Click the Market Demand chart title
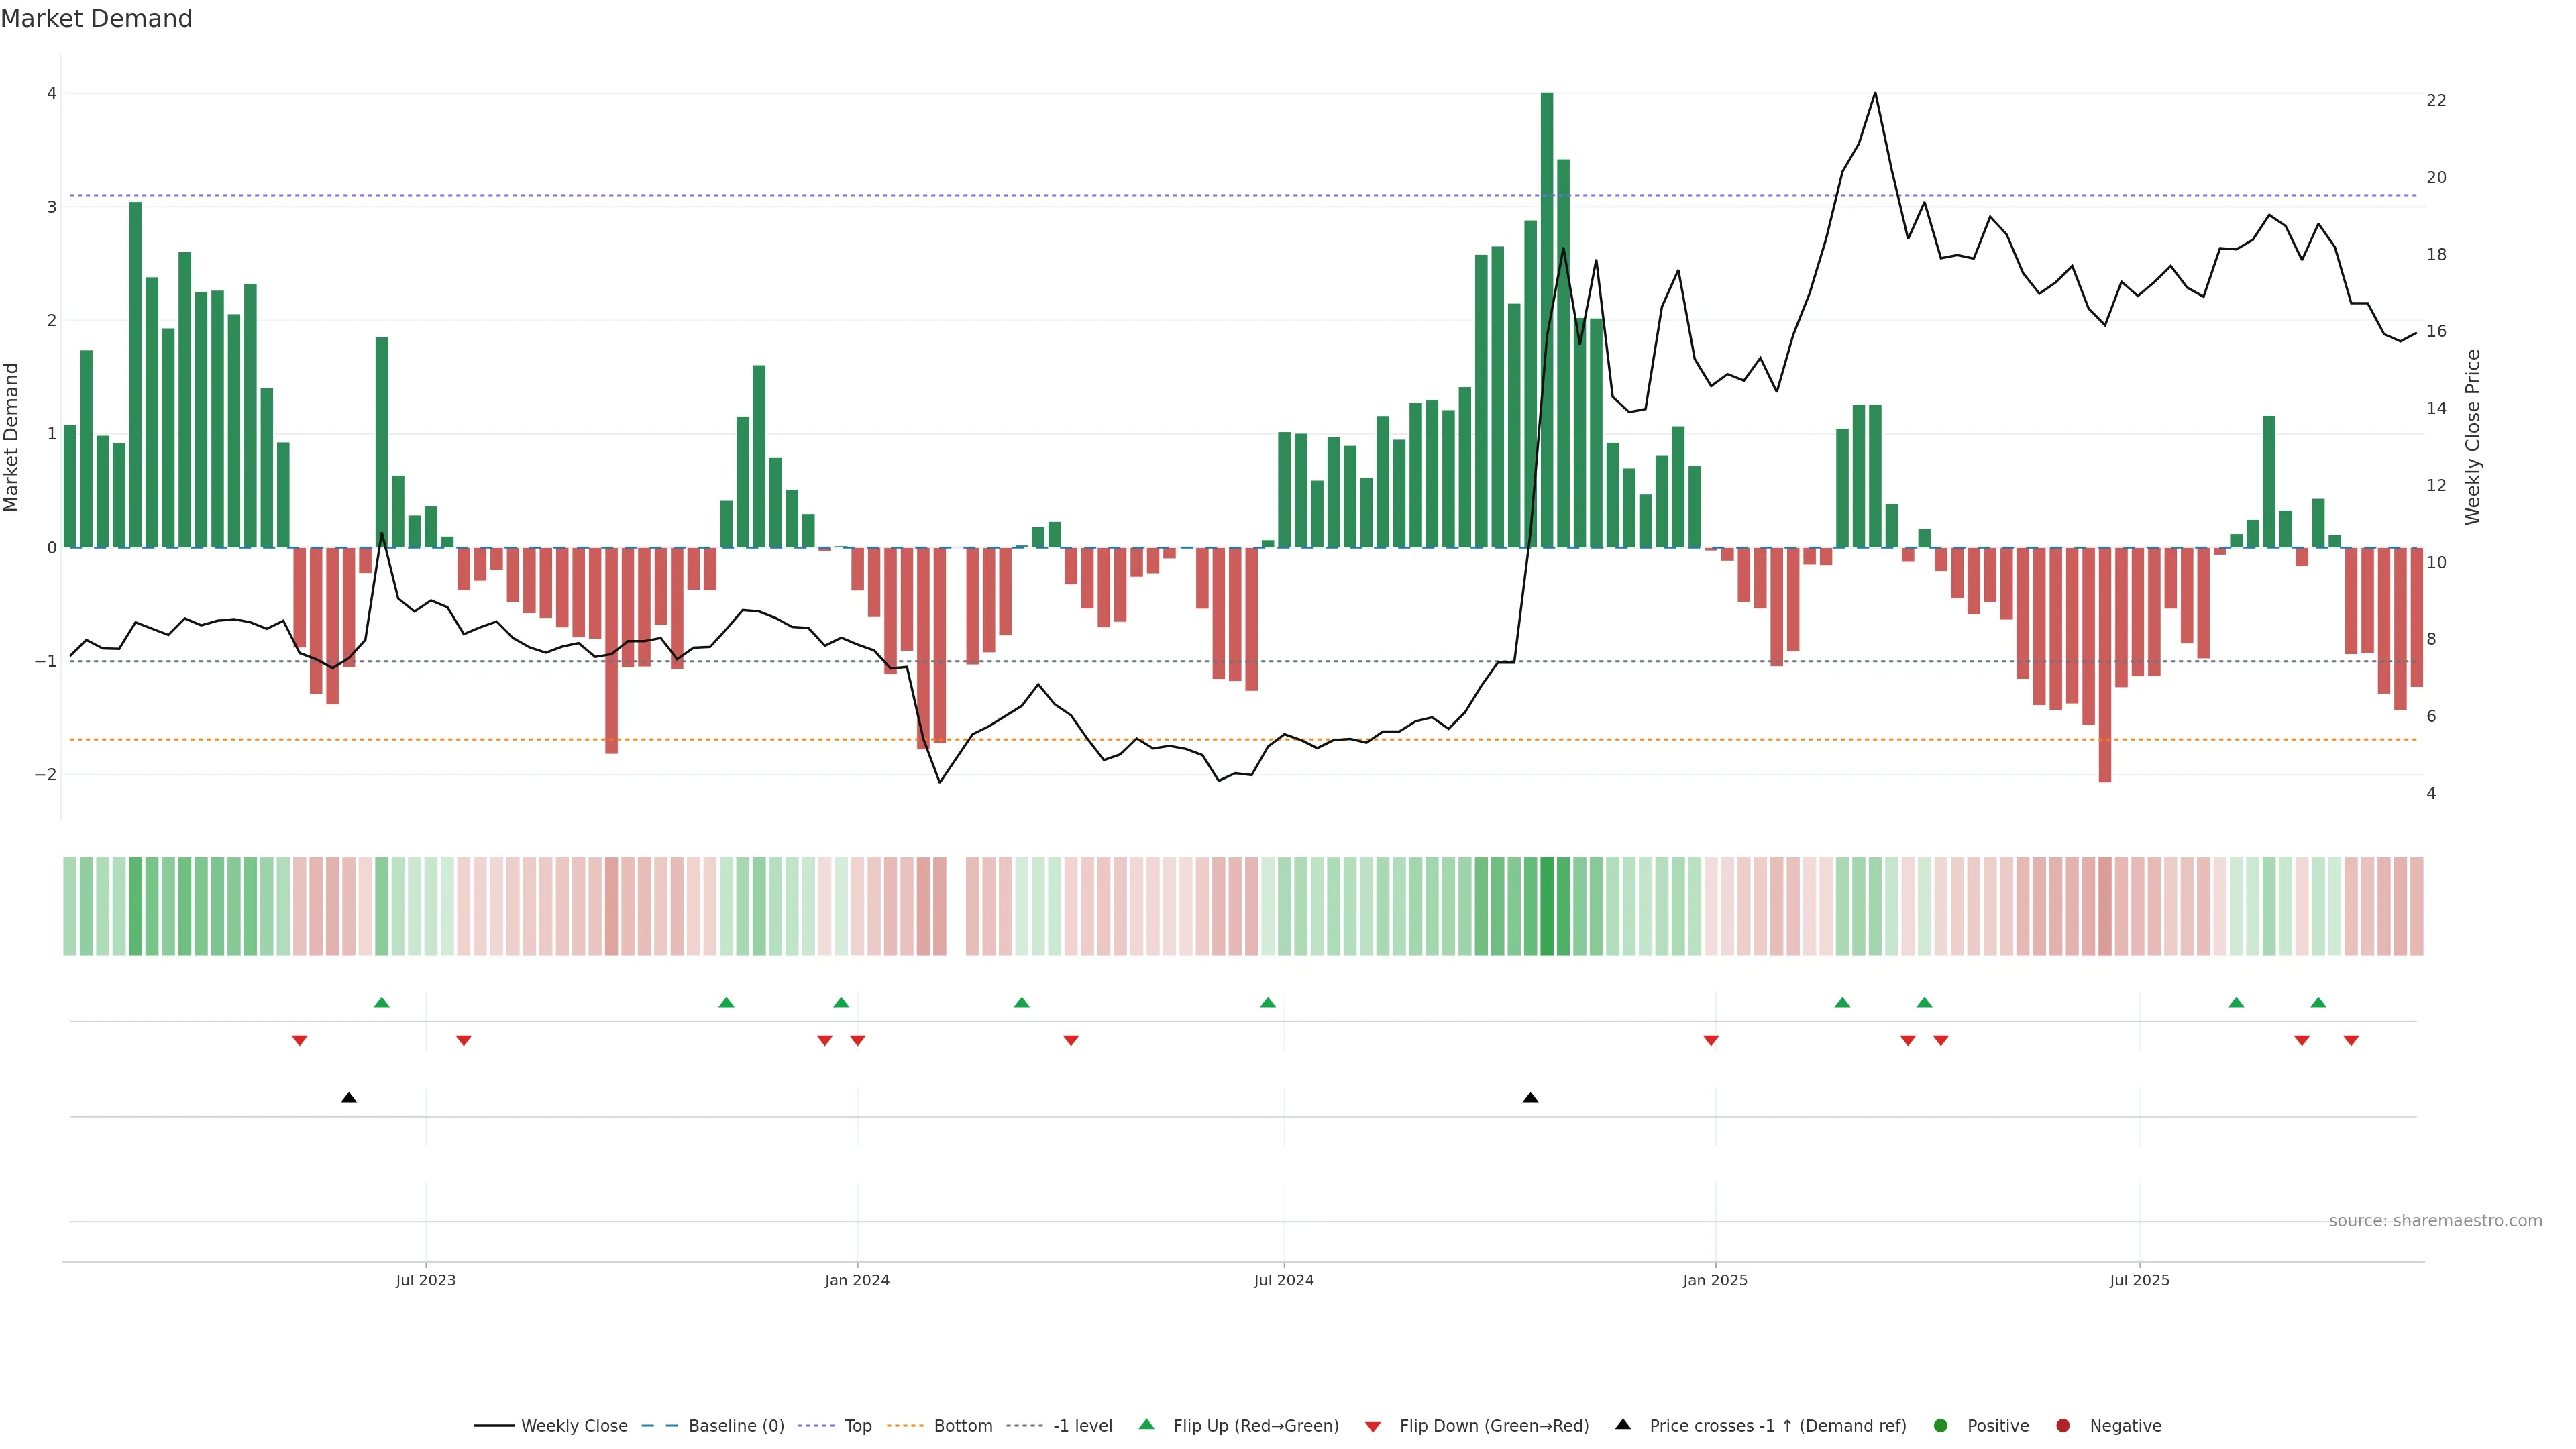2576x1449 pixels. (x=96, y=19)
